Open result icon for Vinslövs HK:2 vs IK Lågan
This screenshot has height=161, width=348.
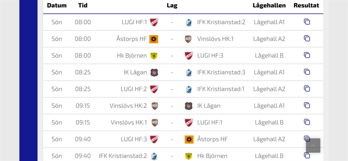(x=307, y=106)
